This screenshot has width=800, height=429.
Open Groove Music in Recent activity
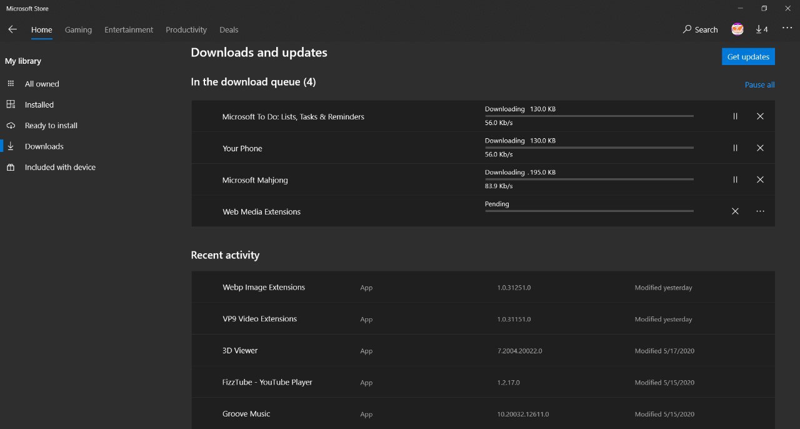(x=483, y=414)
